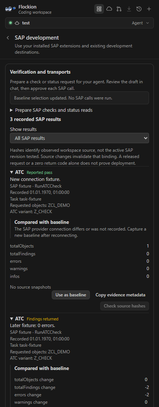Open the Agent mode dropdown
Viewport: 159px width, 407px height.
click(x=140, y=23)
